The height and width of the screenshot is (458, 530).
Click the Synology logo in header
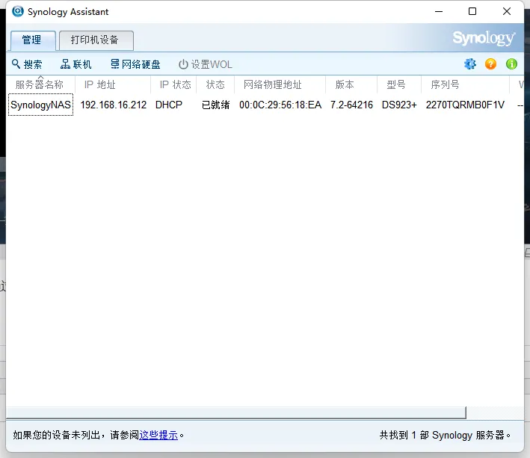pyautogui.click(x=484, y=38)
